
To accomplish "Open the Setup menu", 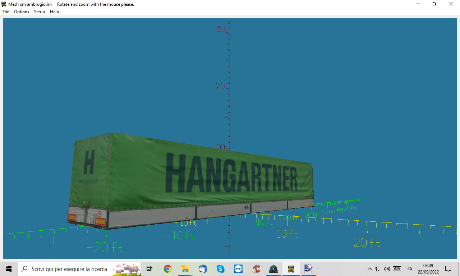I will (40, 12).
